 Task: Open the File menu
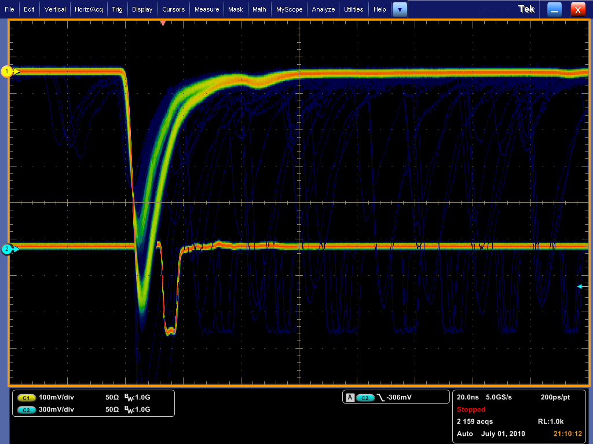(9, 9)
